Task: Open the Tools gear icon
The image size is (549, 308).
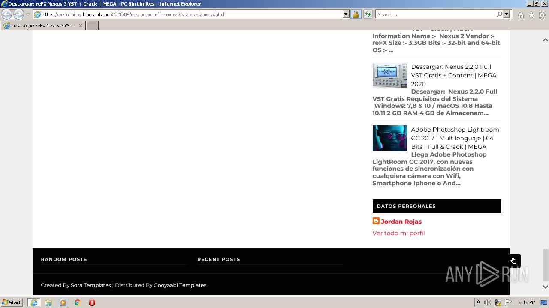Action: point(542,15)
